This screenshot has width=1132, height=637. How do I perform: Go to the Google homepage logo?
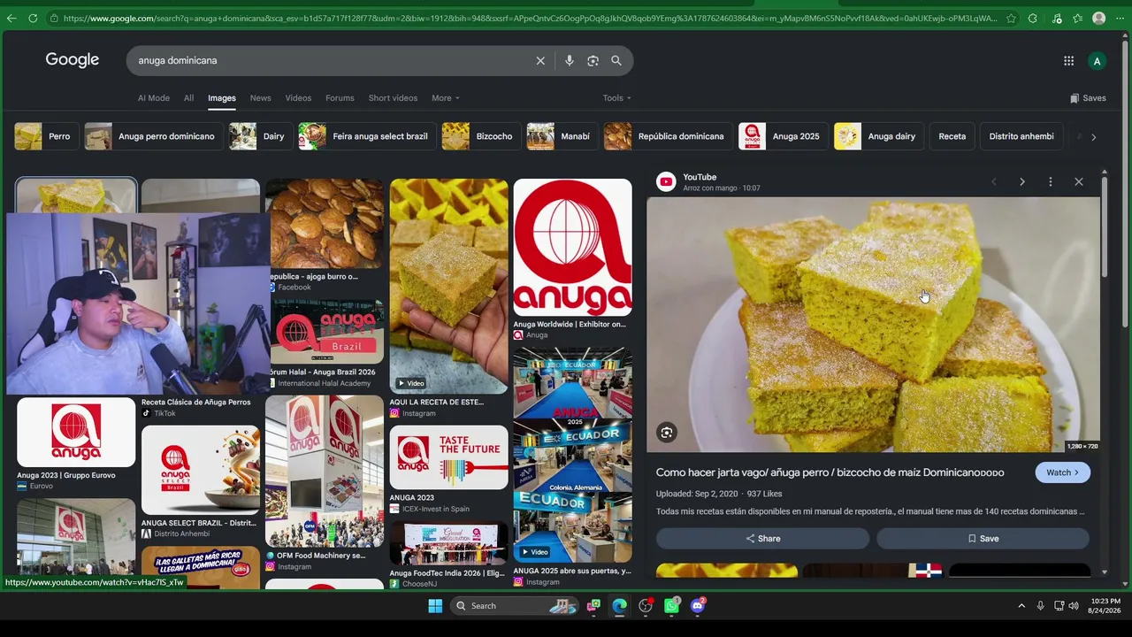[73, 60]
